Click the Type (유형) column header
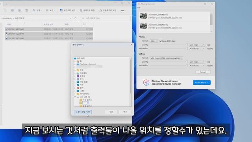252x142 pixels. 67,24
